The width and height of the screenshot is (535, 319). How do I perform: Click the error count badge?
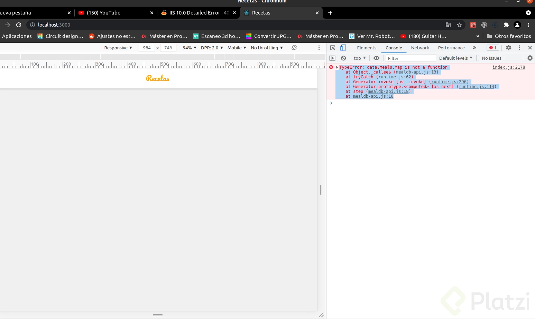click(493, 48)
